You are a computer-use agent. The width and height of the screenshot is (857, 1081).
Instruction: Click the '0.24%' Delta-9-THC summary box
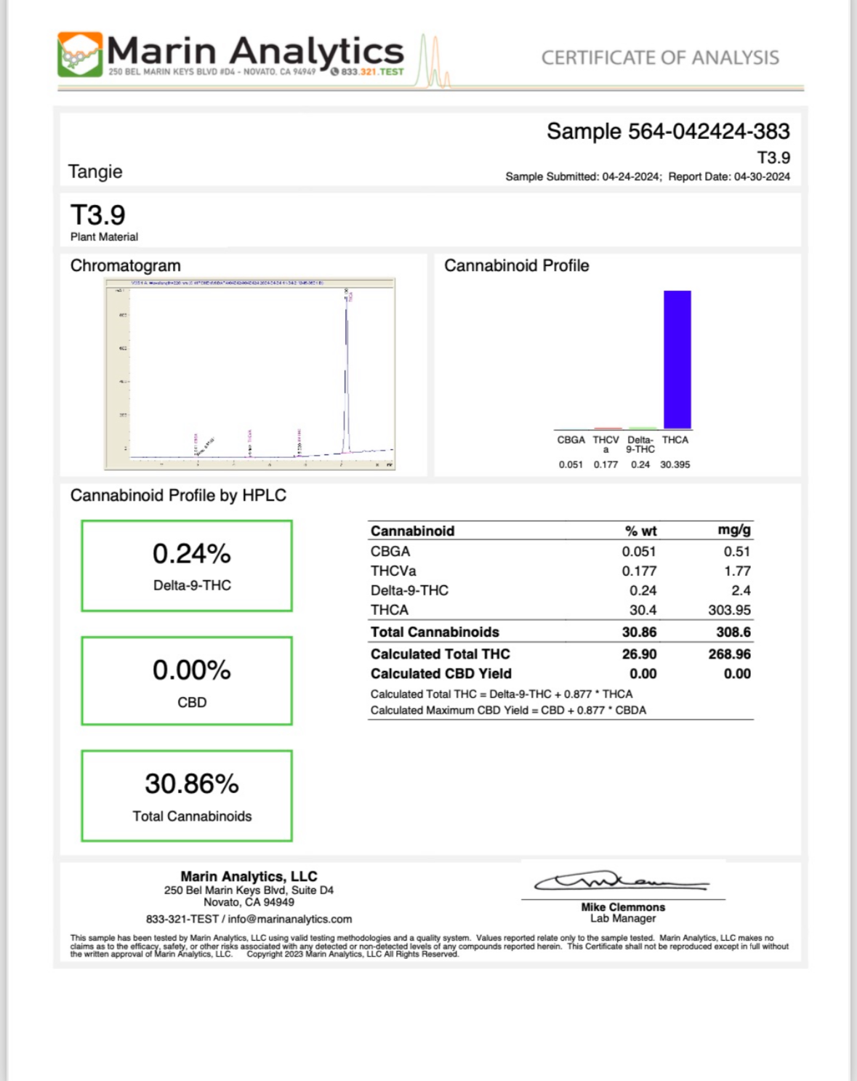187,566
